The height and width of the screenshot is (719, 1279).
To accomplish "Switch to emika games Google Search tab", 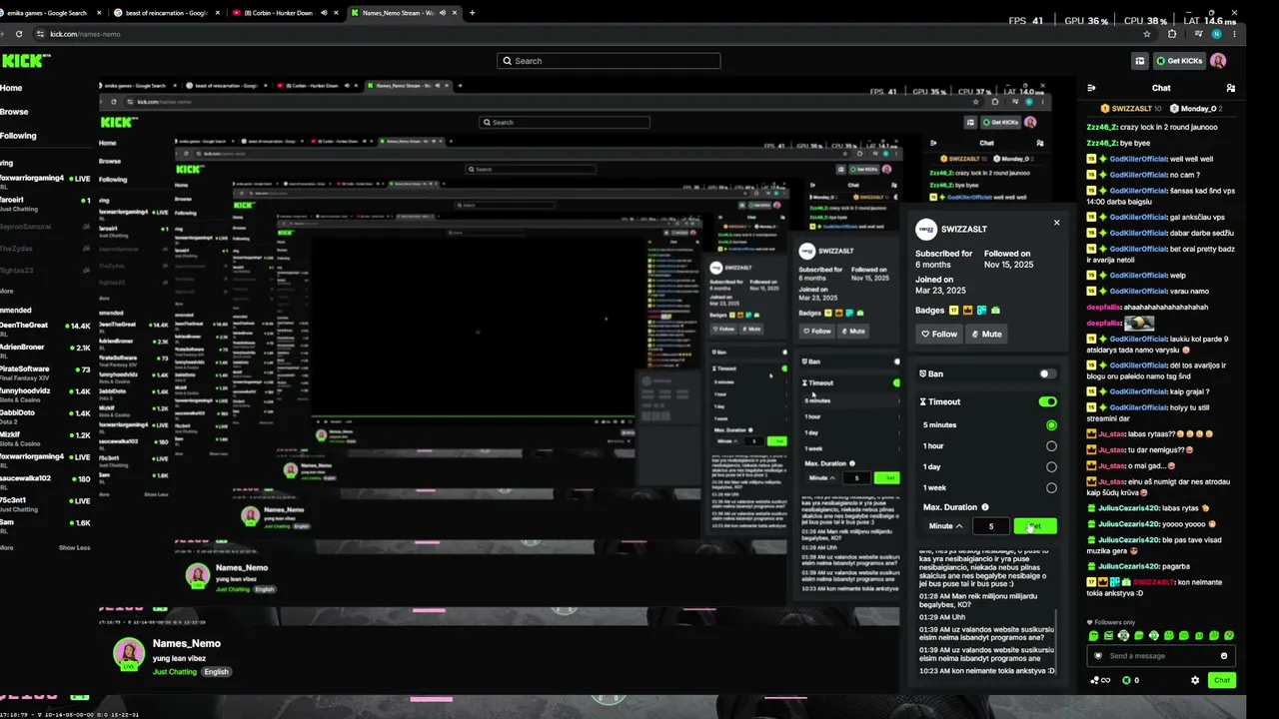I will click(x=50, y=13).
